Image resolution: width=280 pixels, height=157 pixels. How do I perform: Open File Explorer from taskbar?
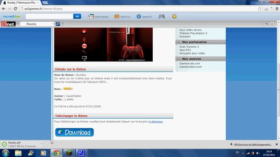[x=18, y=153]
